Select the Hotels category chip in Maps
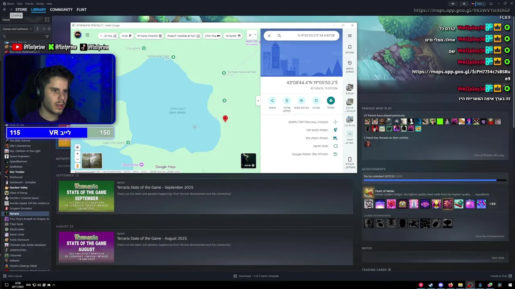 [x=213, y=36]
